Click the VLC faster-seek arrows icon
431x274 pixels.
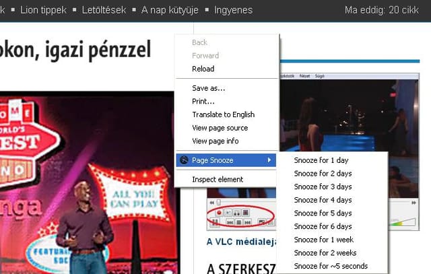(x=413, y=203)
